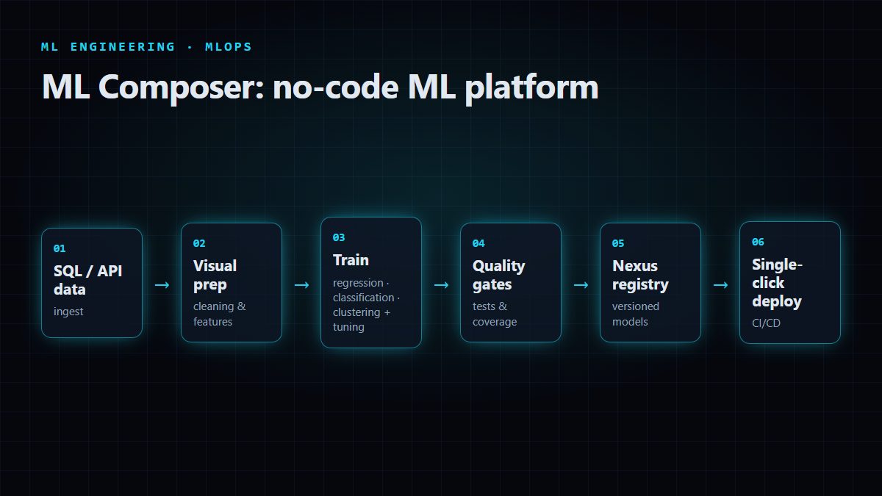Click the "ML ENGINEERING · MLOPS" header label
Image resolution: width=882 pixels, height=496 pixels.
tap(146, 46)
